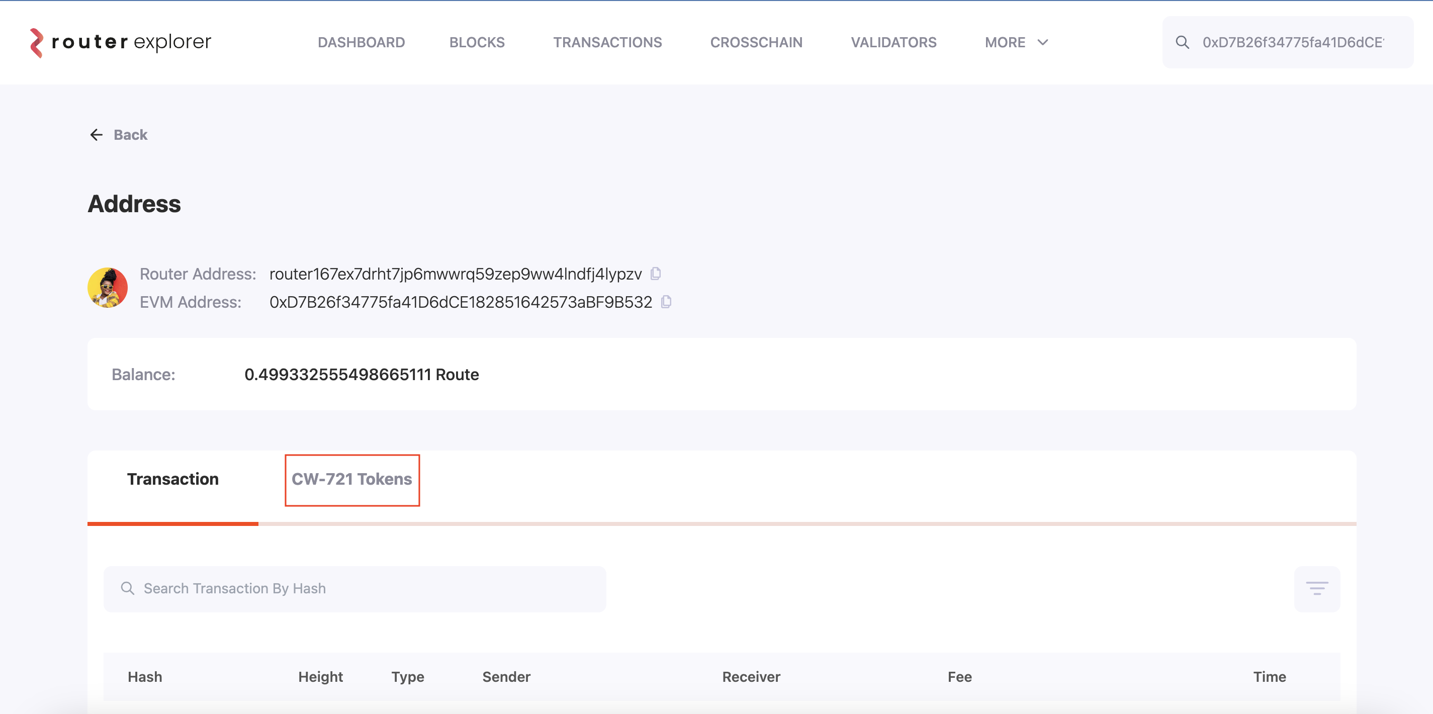Click the Hash column header
The image size is (1433, 714).
145,677
